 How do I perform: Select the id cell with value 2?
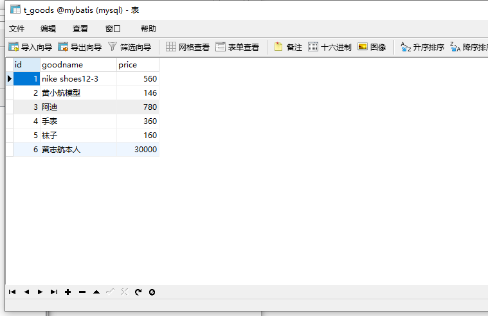click(27, 92)
